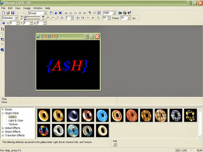The width and height of the screenshot is (203, 152).
Task: Open the File menu
Action: point(3,8)
